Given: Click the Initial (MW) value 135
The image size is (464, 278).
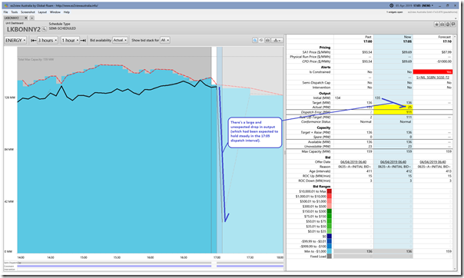Looking at the screenshot, I should point(377,98).
